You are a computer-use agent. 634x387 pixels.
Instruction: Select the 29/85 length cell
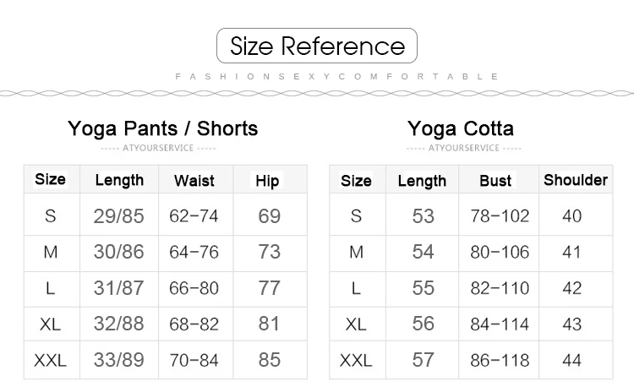tap(118, 216)
